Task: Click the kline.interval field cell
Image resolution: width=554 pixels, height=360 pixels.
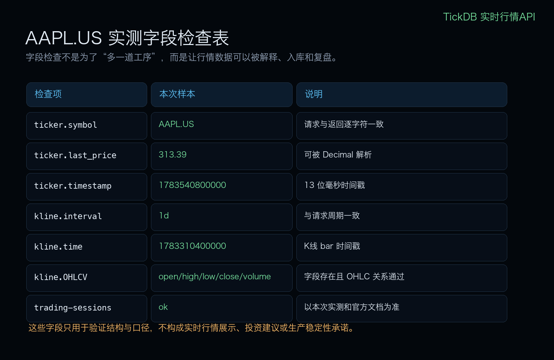Action: point(87,217)
